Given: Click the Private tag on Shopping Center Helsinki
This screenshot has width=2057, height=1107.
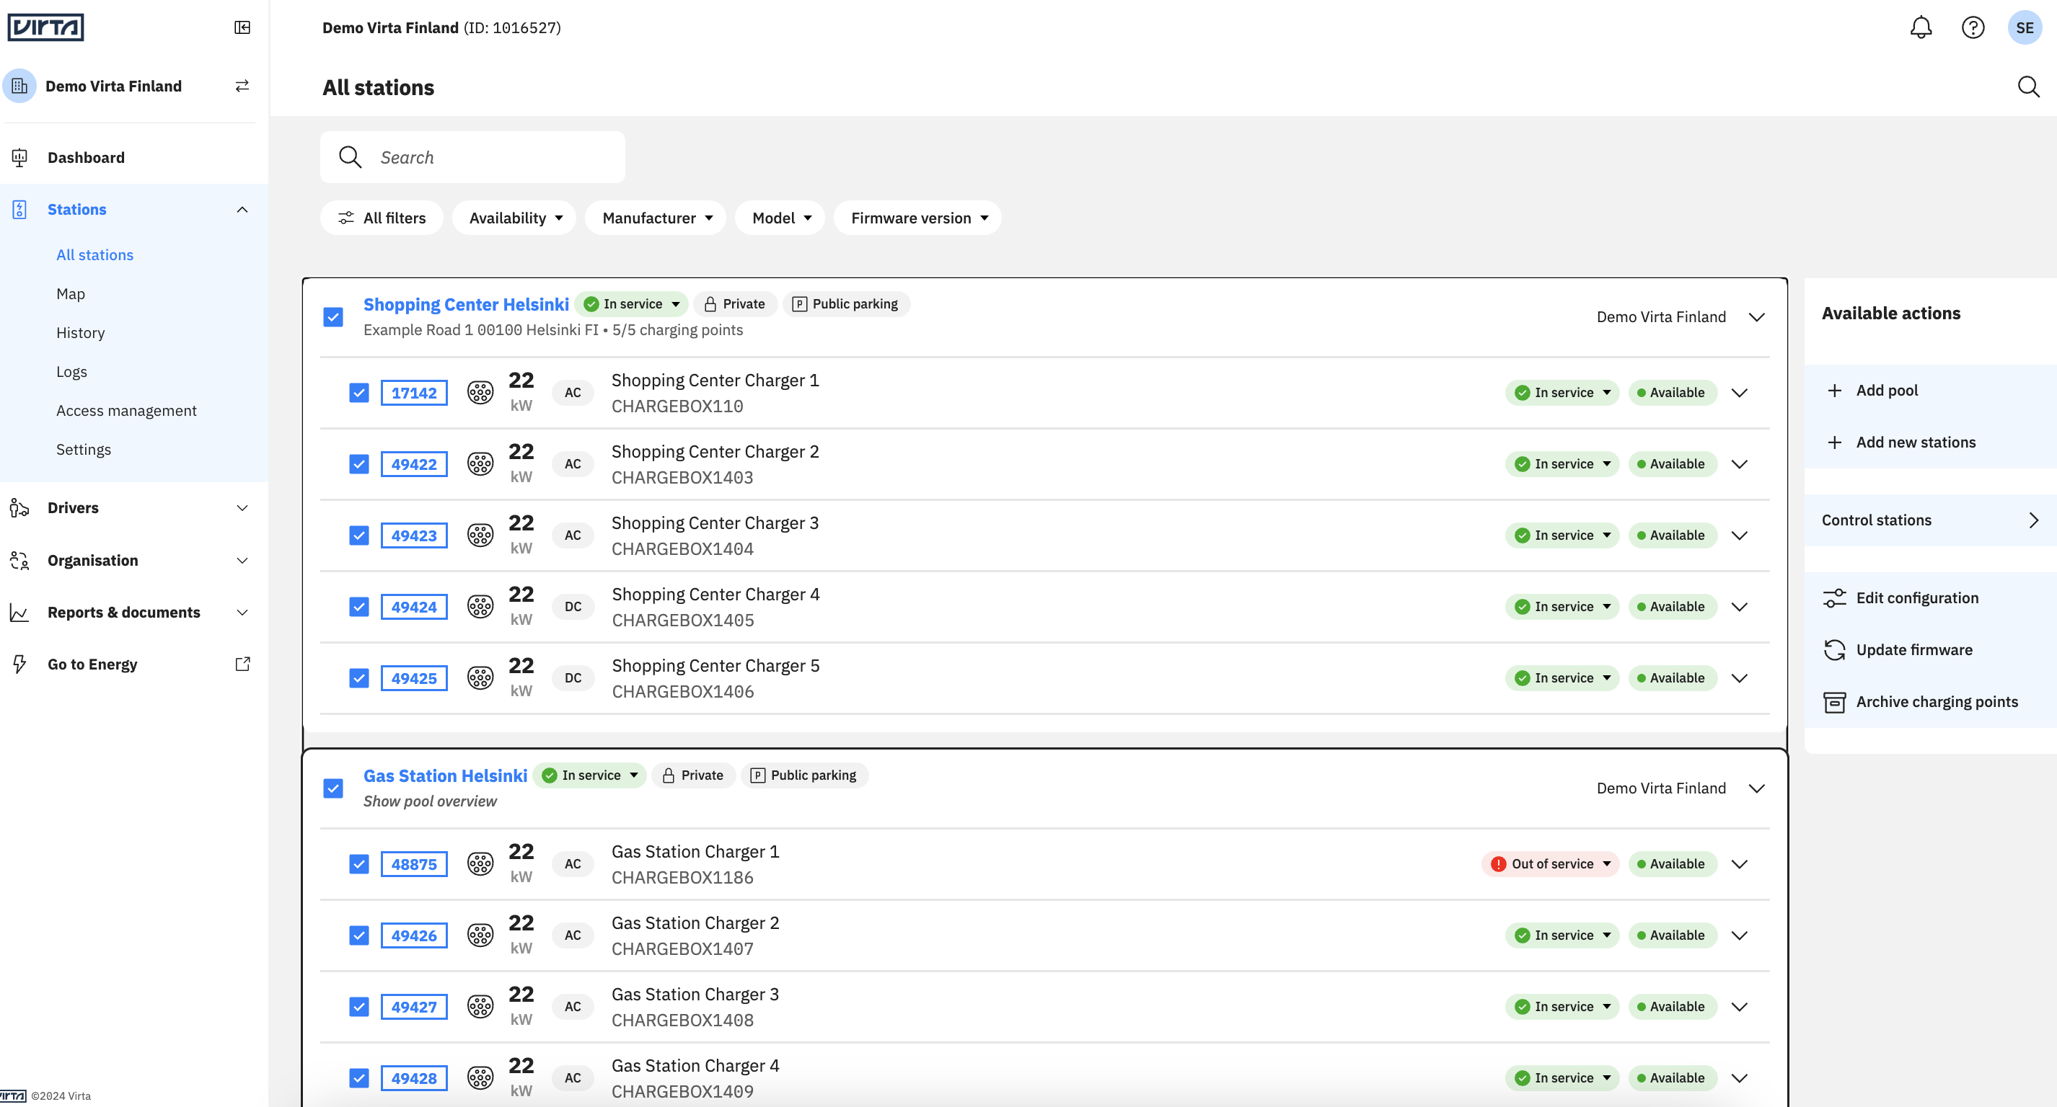Looking at the screenshot, I should (x=735, y=304).
